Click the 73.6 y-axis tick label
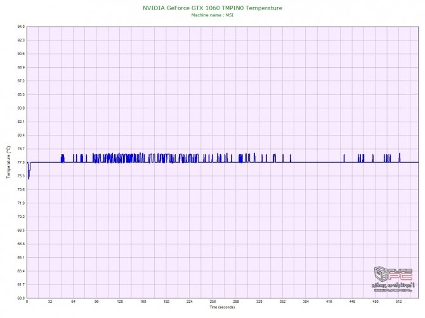Screen dimensions: 425x318 (x=21, y=189)
